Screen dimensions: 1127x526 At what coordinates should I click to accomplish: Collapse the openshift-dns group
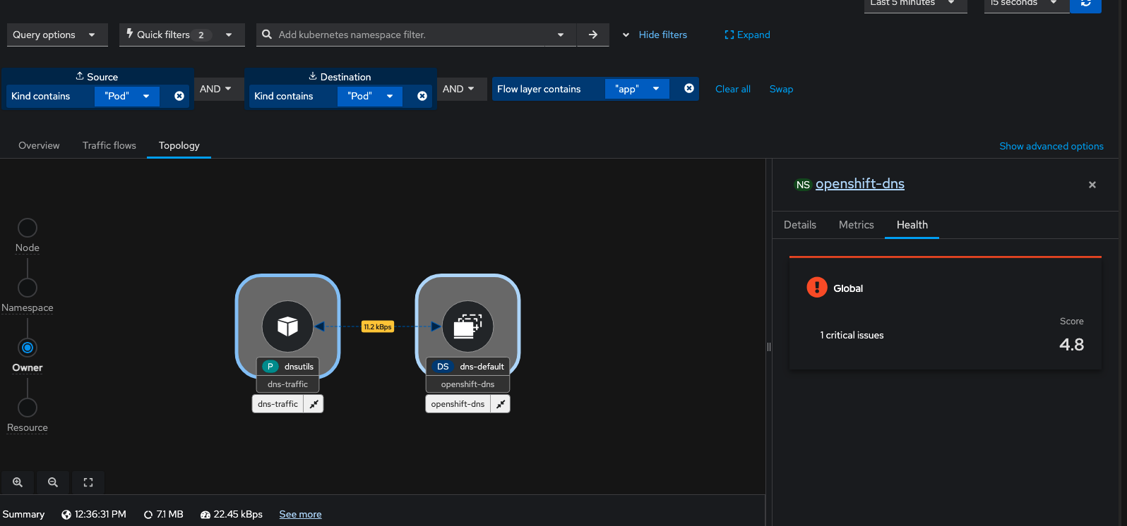500,404
